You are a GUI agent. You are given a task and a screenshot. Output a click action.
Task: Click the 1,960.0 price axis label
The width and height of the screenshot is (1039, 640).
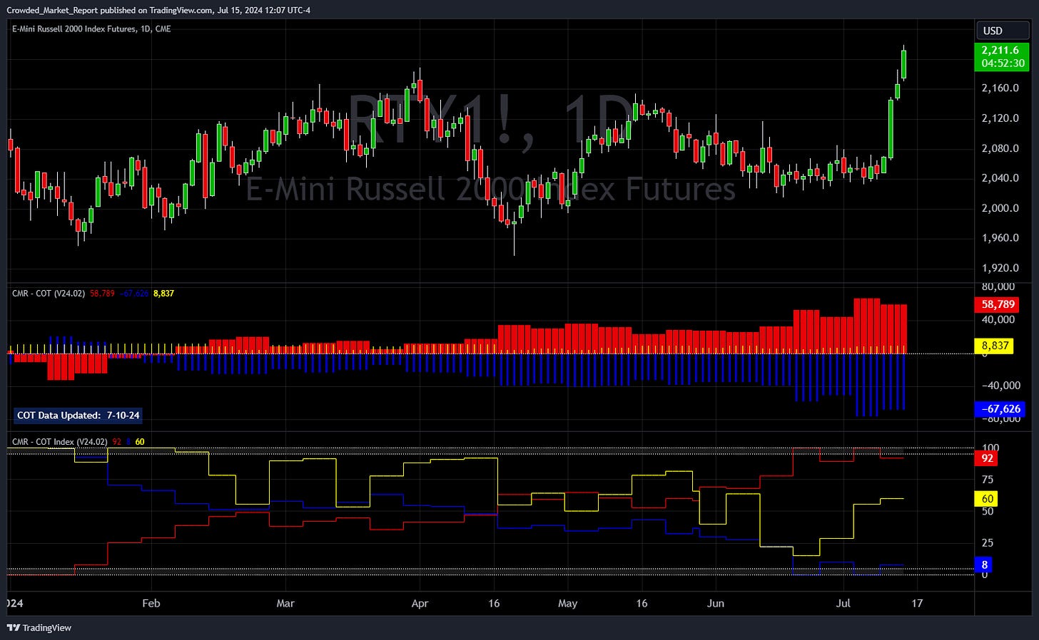click(1000, 238)
